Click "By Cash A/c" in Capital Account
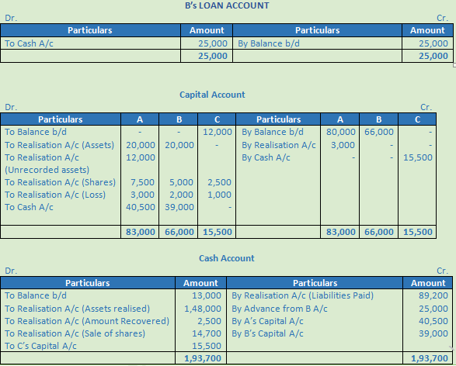Screen dimensions: 456x366 [x=266, y=157]
